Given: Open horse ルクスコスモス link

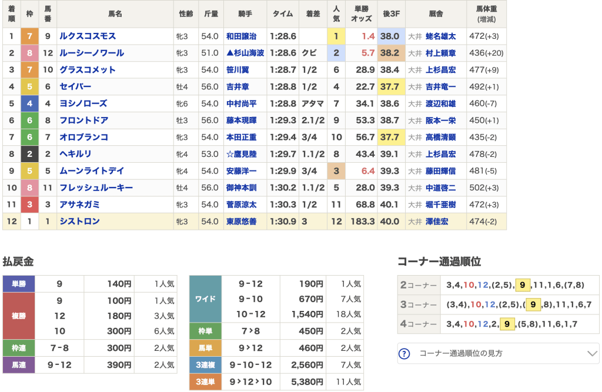Looking at the screenshot, I should [x=88, y=36].
